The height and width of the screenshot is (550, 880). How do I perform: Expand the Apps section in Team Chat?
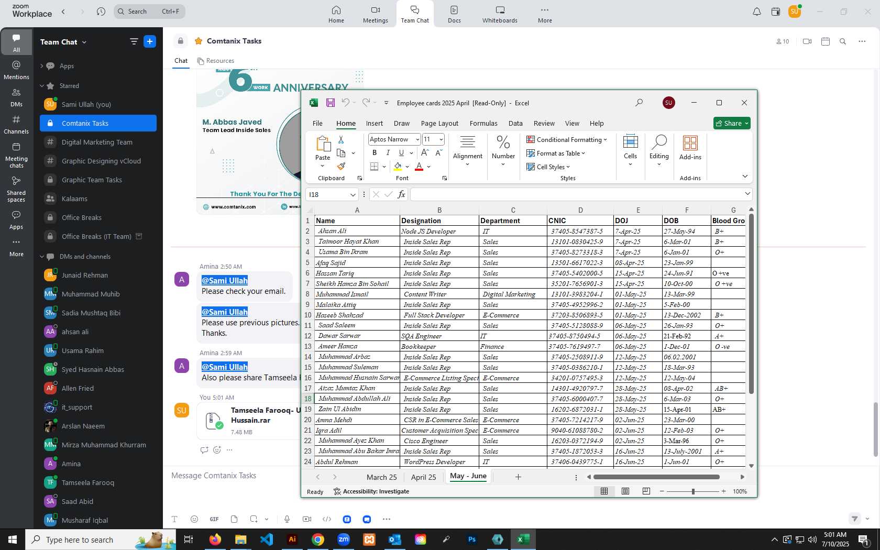click(42, 66)
